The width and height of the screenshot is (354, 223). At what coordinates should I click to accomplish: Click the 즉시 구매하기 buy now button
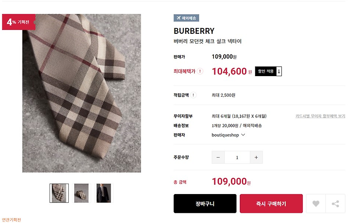(x=271, y=204)
